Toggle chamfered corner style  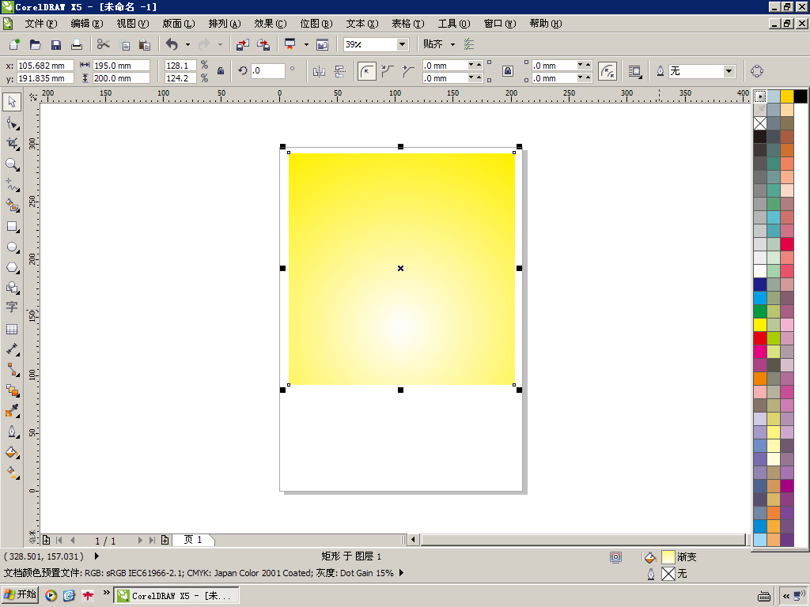408,71
